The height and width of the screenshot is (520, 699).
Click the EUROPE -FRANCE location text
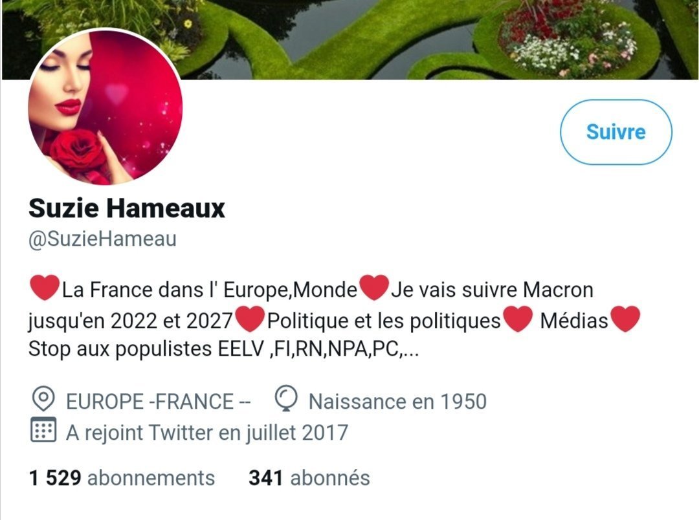[159, 402]
